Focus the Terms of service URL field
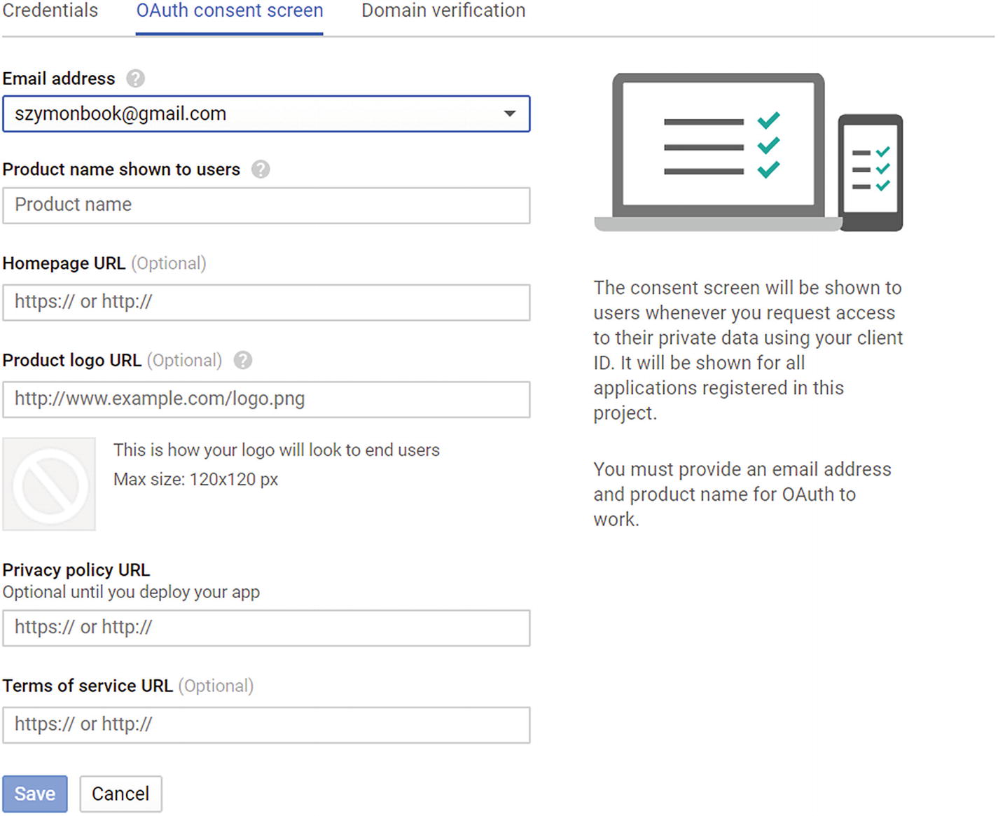 266,724
